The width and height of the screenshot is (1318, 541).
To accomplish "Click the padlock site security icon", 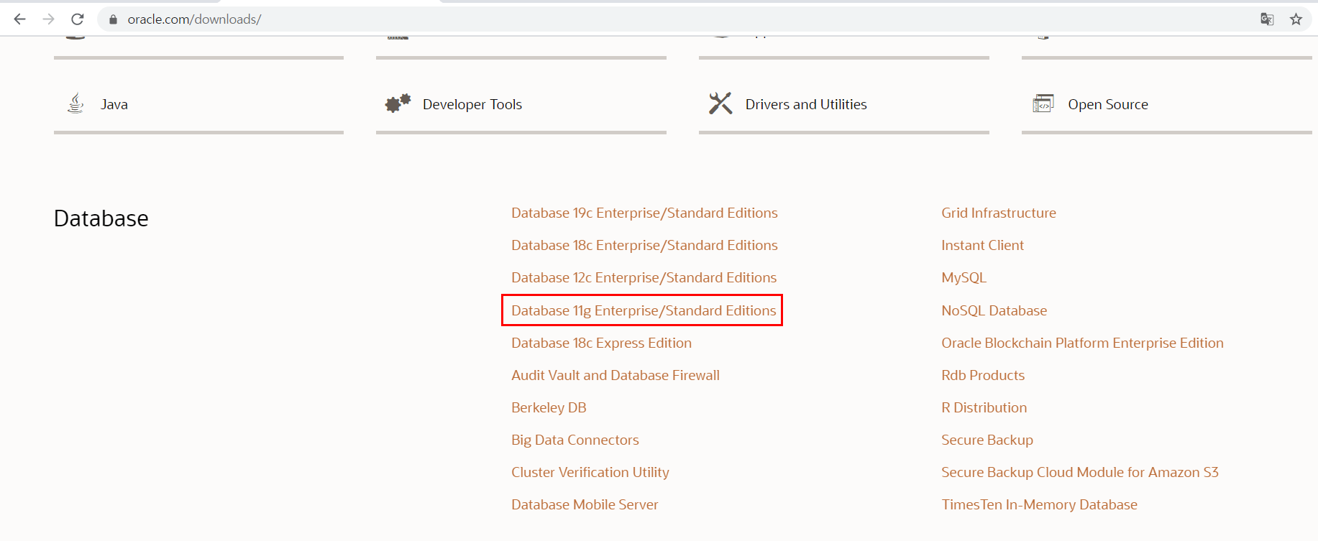I will click(x=113, y=20).
